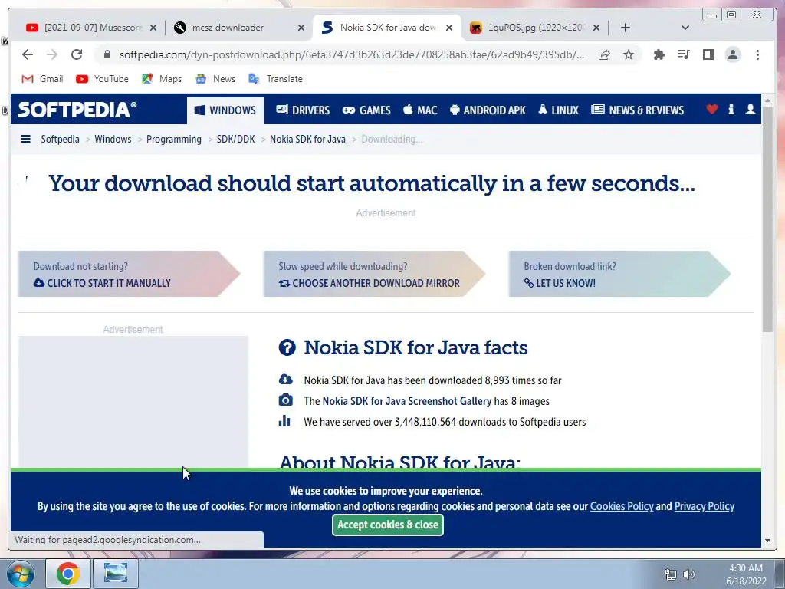Screen dimensions: 785x589
Task: Choose another download mirror
Action: tap(374, 274)
